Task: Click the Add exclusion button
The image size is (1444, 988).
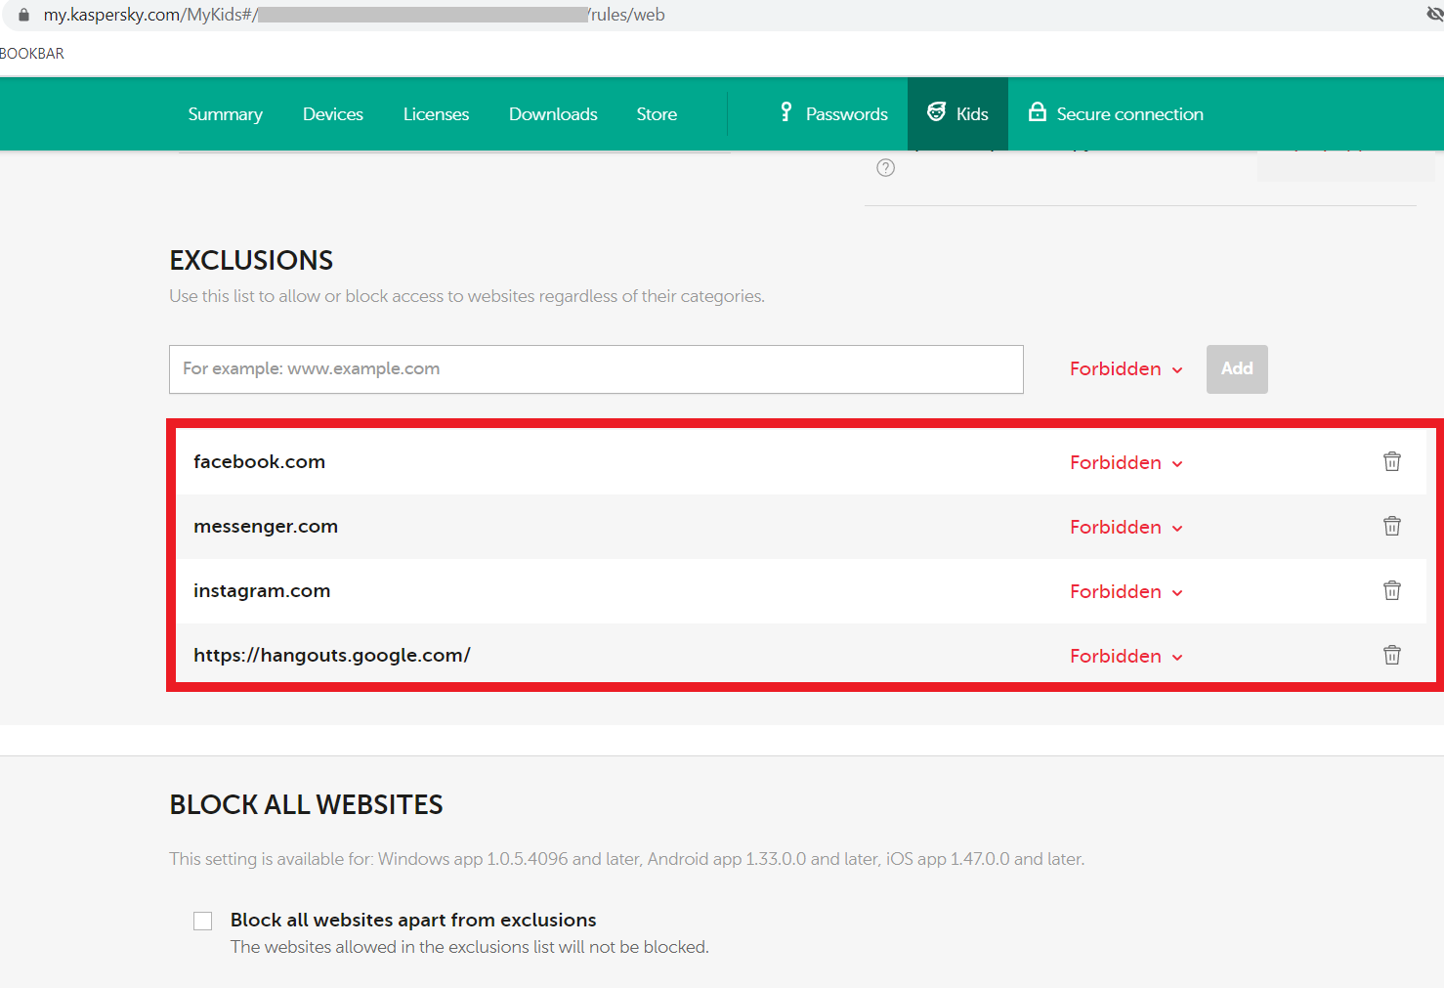Action: point(1237,369)
